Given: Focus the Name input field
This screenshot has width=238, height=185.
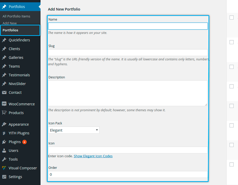Looking at the screenshot, I should [x=128, y=26].
